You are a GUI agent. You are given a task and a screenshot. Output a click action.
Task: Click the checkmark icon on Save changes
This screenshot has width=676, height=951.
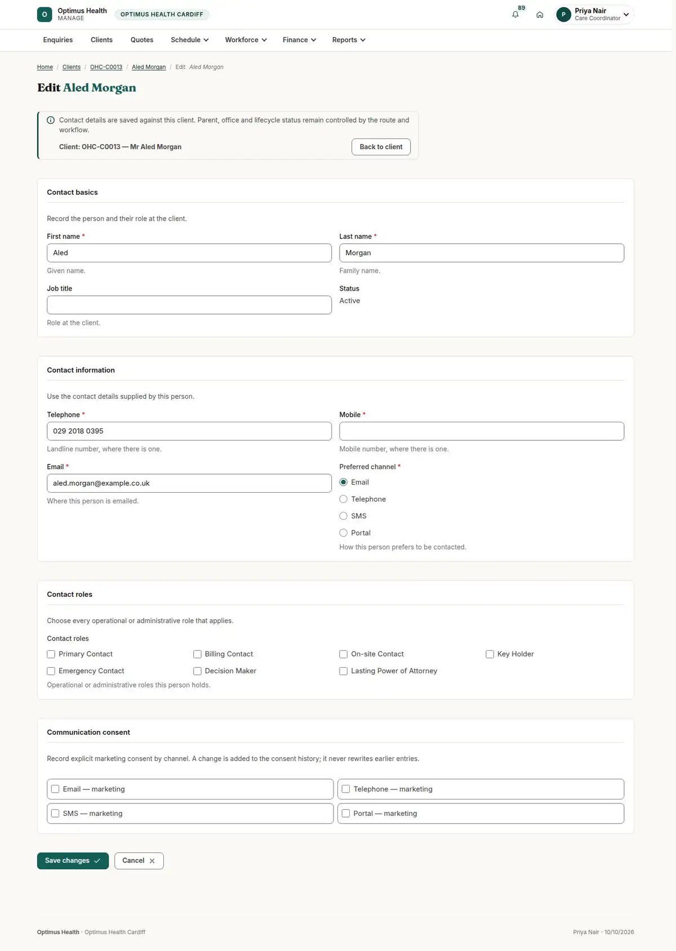97,861
